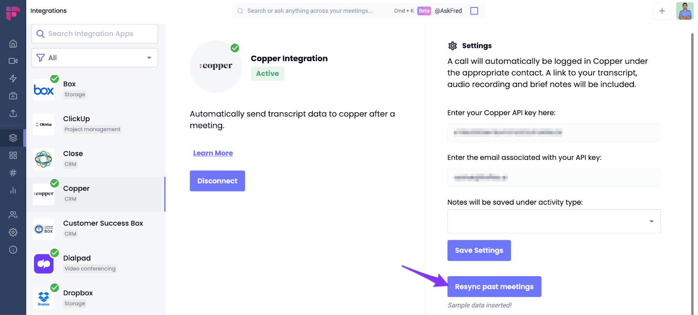The height and width of the screenshot is (315, 698).
Task: Open the analytics bar chart icon
Action: point(13,190)
